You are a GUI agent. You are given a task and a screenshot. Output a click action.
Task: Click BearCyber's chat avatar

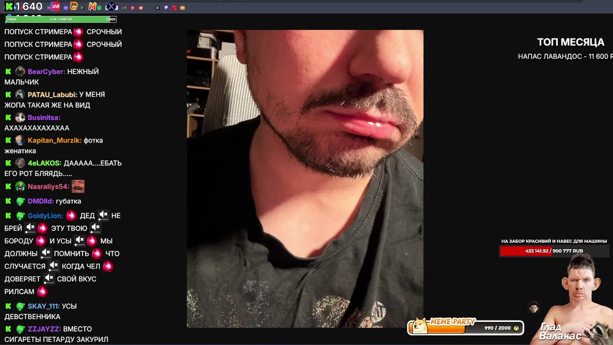pyautogui.click(x=20, y=71)
